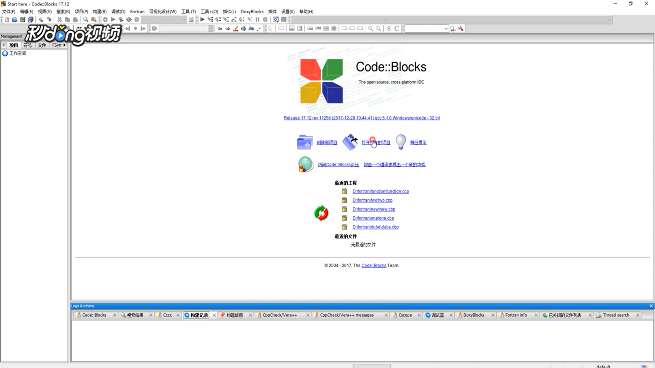
Task: Open the Fortran menu
Action: [137, 12]
